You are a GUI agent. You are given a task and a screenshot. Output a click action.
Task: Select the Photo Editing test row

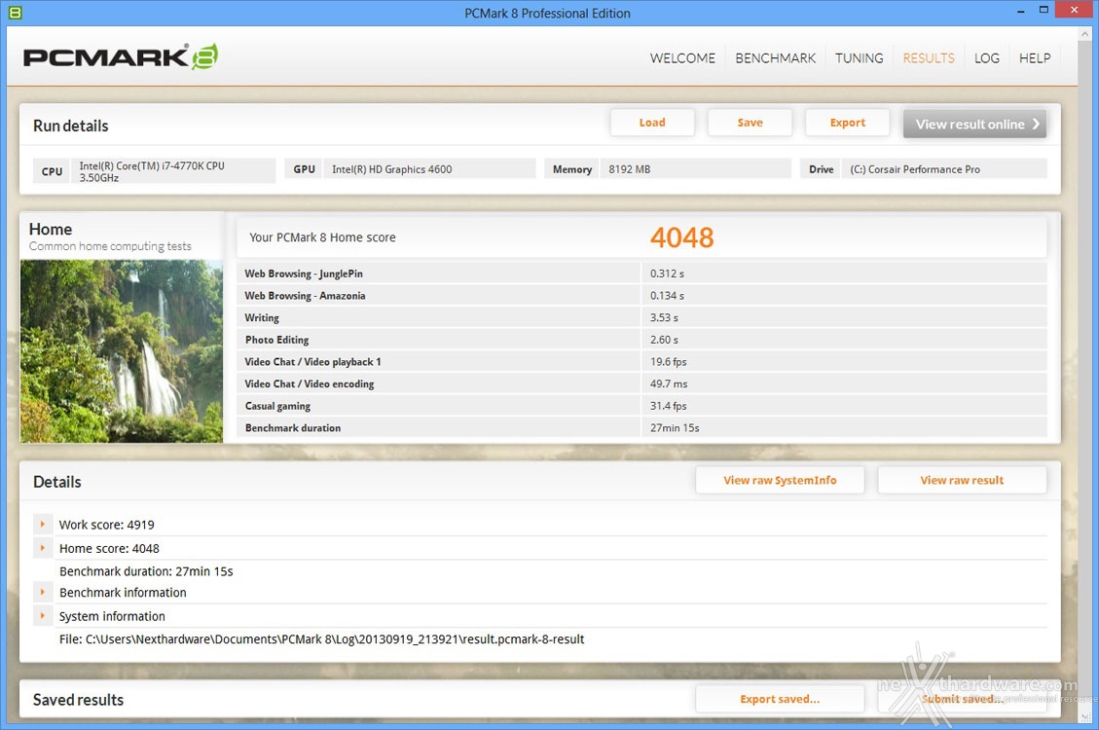tap(642, 340)
